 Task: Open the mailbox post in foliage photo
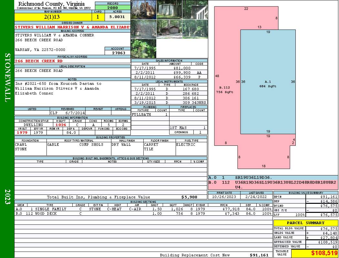tap(143, 48)
